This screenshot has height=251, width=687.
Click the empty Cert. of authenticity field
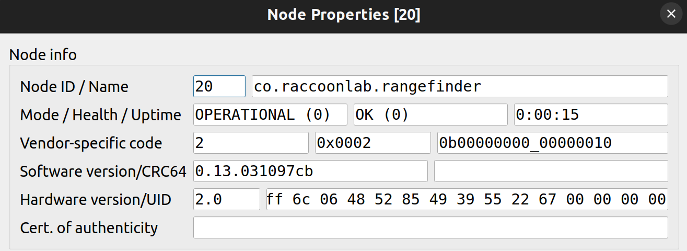(430, 227)
